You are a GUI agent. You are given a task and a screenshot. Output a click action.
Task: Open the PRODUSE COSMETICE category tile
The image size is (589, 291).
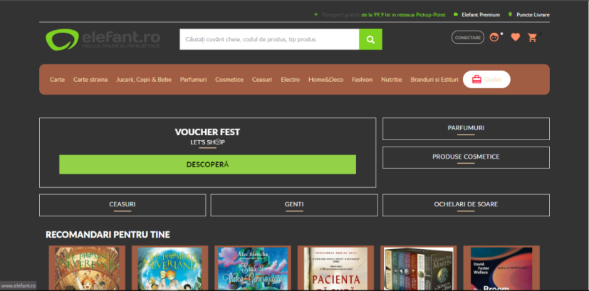tap(466, 157)
